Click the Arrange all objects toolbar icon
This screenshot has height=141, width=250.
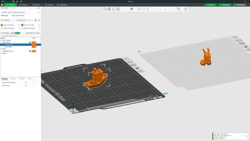click(x=118, y=9)
